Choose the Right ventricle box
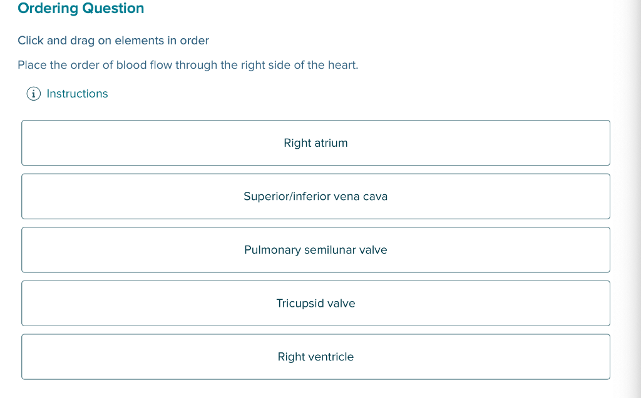Viewport: 641px width, 398px height. [x=315, y=357]
